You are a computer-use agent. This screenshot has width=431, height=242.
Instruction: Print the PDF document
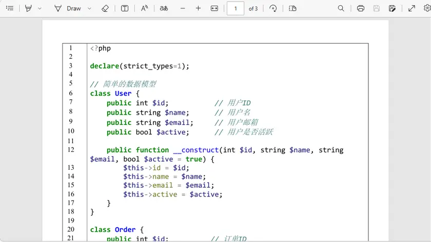[361, 8]
